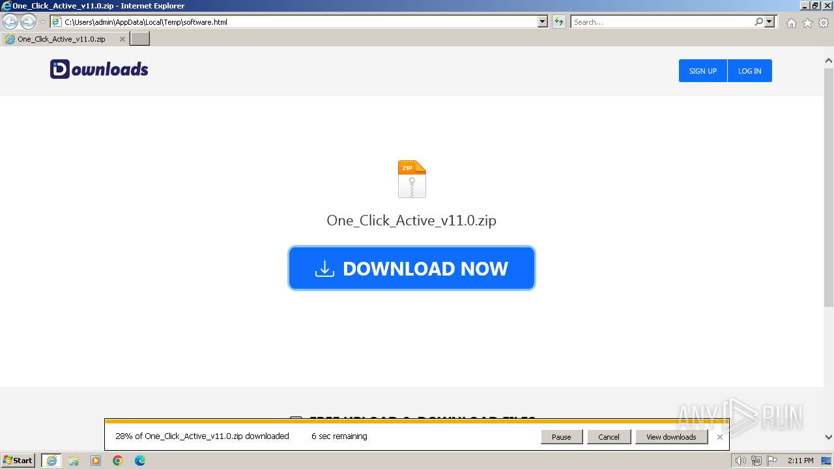This screenshot has height=469, width=834.
Task: Open Favorites star icon
Action: pyautogui.click(x=807, y=23)
